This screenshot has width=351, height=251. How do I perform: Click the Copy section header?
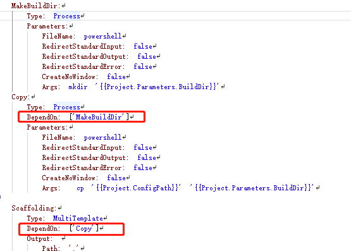click(x=21, y=97)
